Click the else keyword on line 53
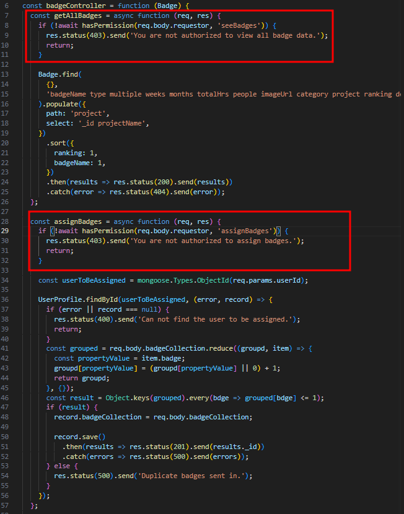 (x=62, y=466)
